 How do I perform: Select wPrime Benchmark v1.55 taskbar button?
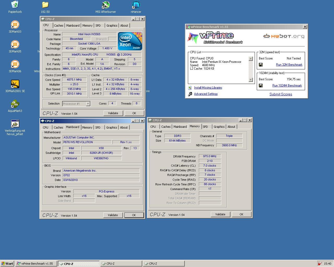(36, 264)
